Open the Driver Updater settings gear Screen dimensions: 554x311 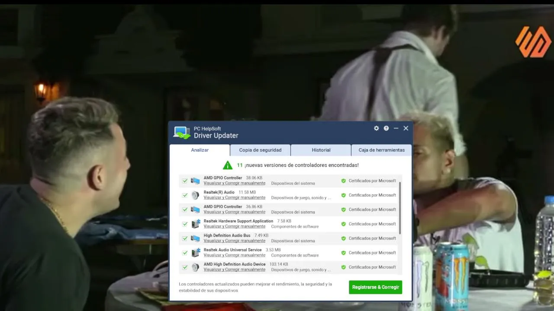(x=377, y=128)
